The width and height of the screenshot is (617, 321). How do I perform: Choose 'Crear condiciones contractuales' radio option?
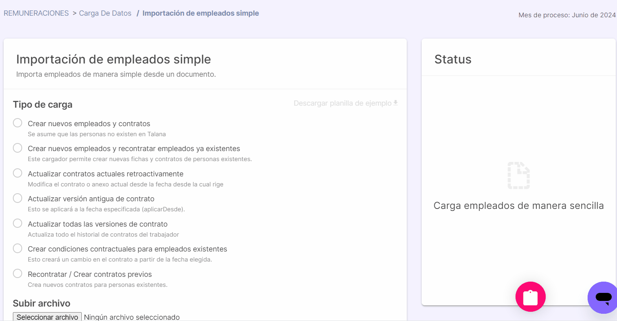[x=17, y=248]
